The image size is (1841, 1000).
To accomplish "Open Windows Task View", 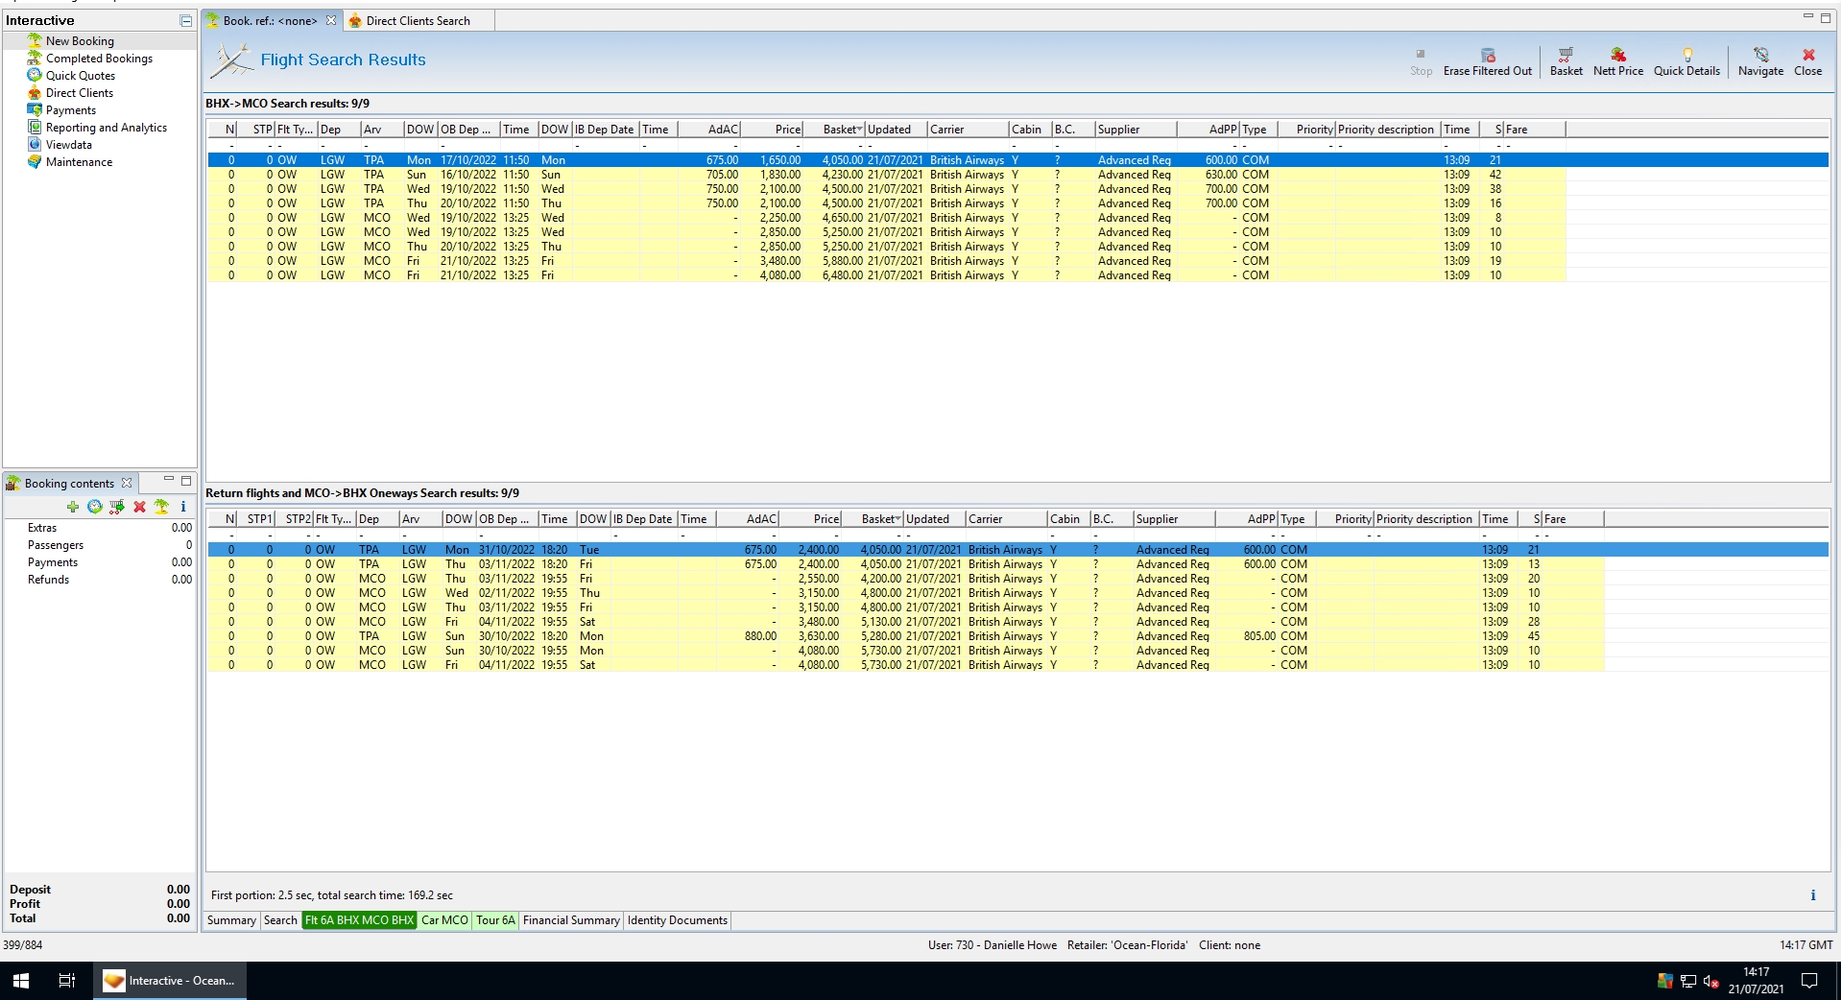I will [67, 981].
